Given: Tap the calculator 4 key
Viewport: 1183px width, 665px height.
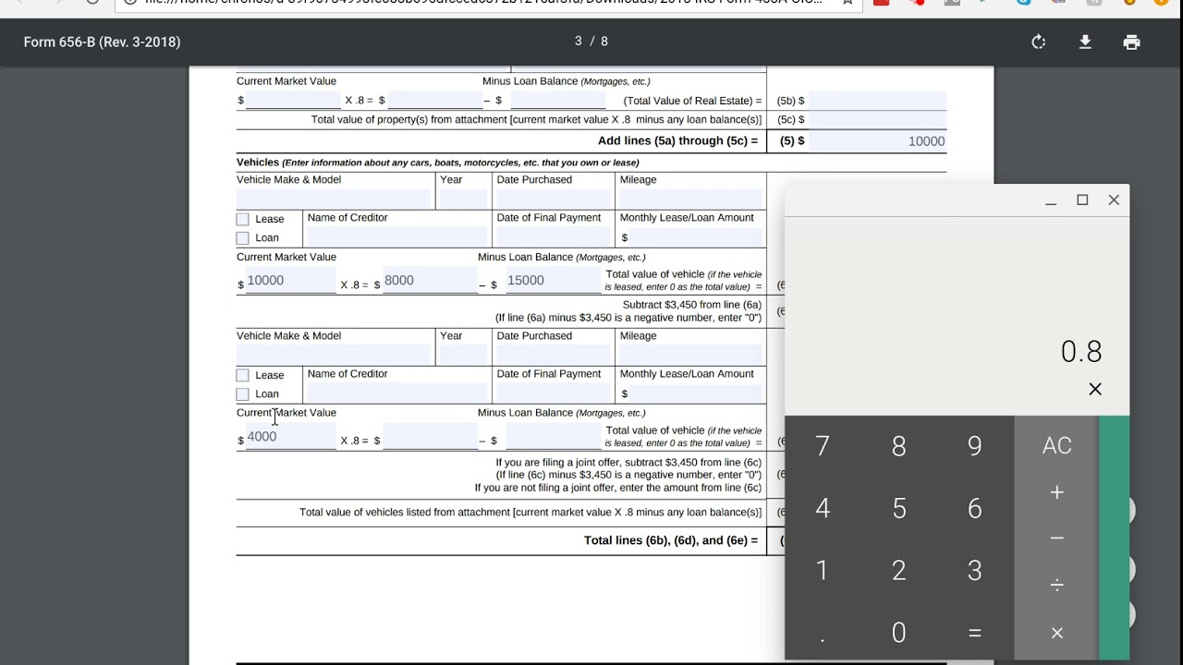Looking at the screenshot, I should (x=823, y=508).
